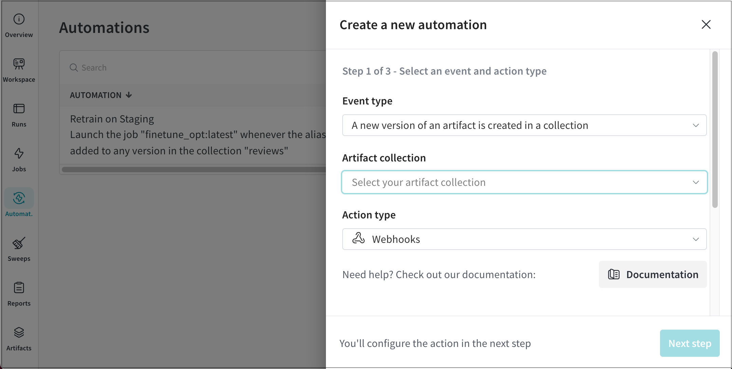Open the Artifacts layers icon
This screenshot has height=369, width=732.
19,333
